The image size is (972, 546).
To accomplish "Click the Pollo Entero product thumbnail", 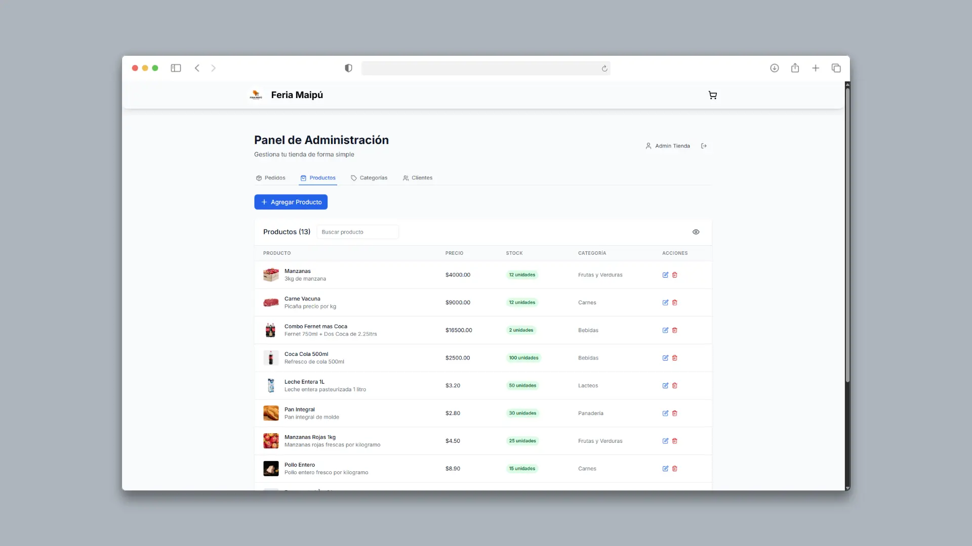I will click(x=271, y=469).
